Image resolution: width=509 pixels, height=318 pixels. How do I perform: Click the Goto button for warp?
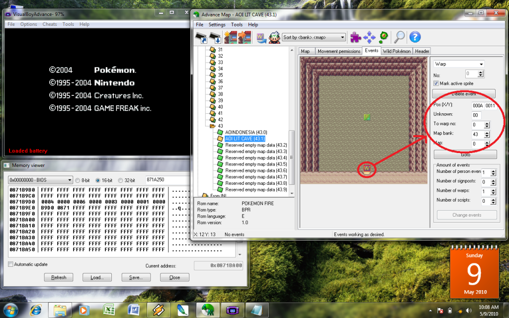pyautogui.click(x=465, y=155)
